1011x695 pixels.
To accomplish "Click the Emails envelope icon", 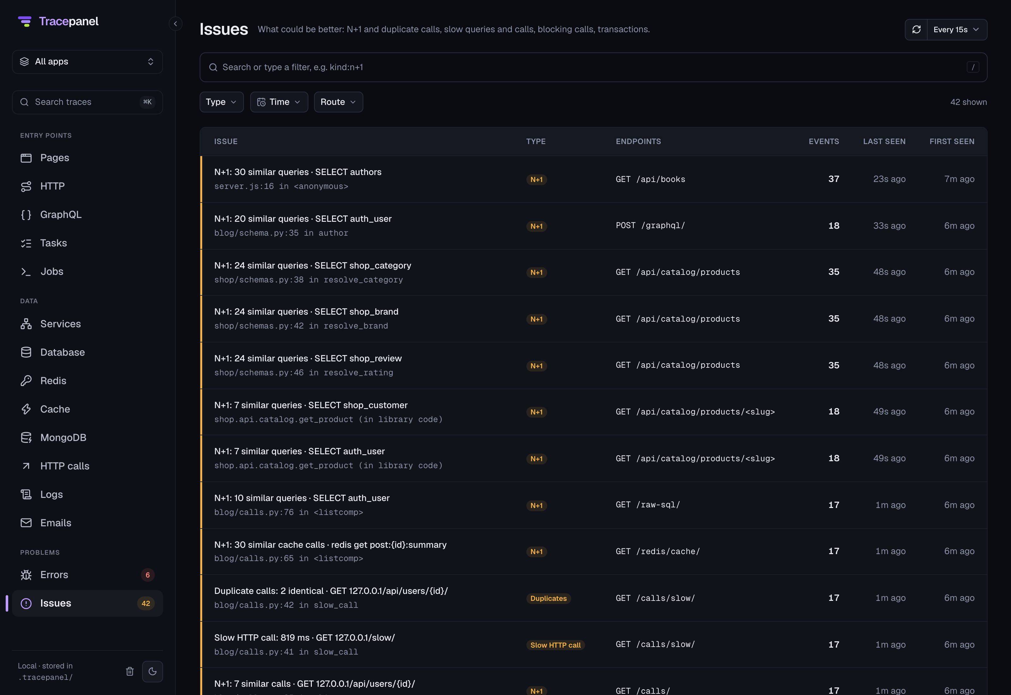I will (26, 523).
